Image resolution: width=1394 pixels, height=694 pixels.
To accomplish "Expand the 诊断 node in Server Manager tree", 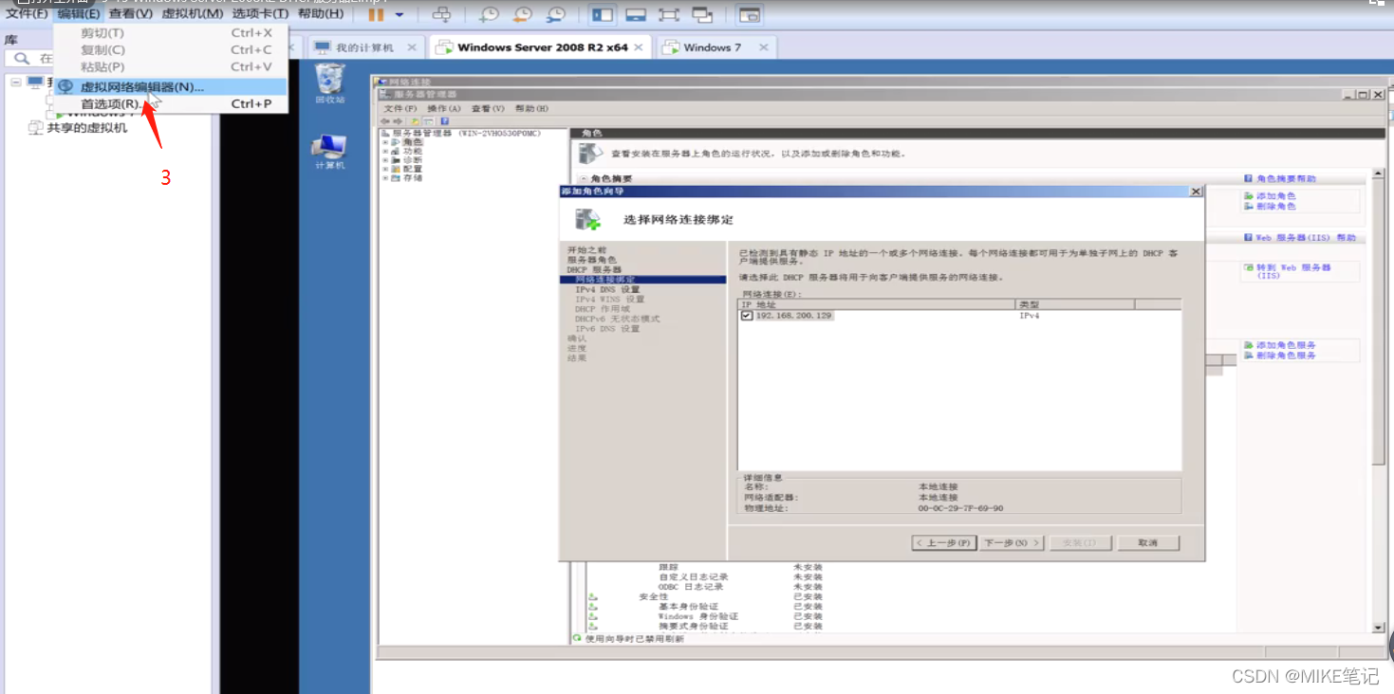I will tap(385, 160).
